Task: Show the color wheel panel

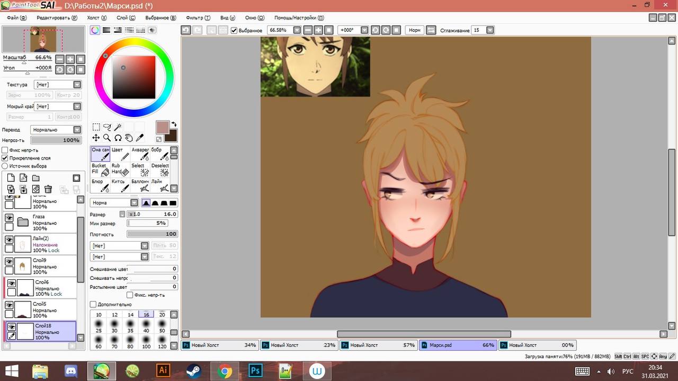Action: (95, 30)
